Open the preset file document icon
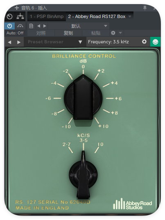Screen dimensions: 165x220 [x=31, y=26]
